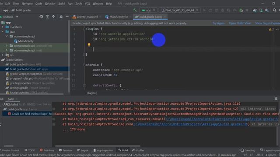Open the app run configuration dropdown

pos(148,10)
